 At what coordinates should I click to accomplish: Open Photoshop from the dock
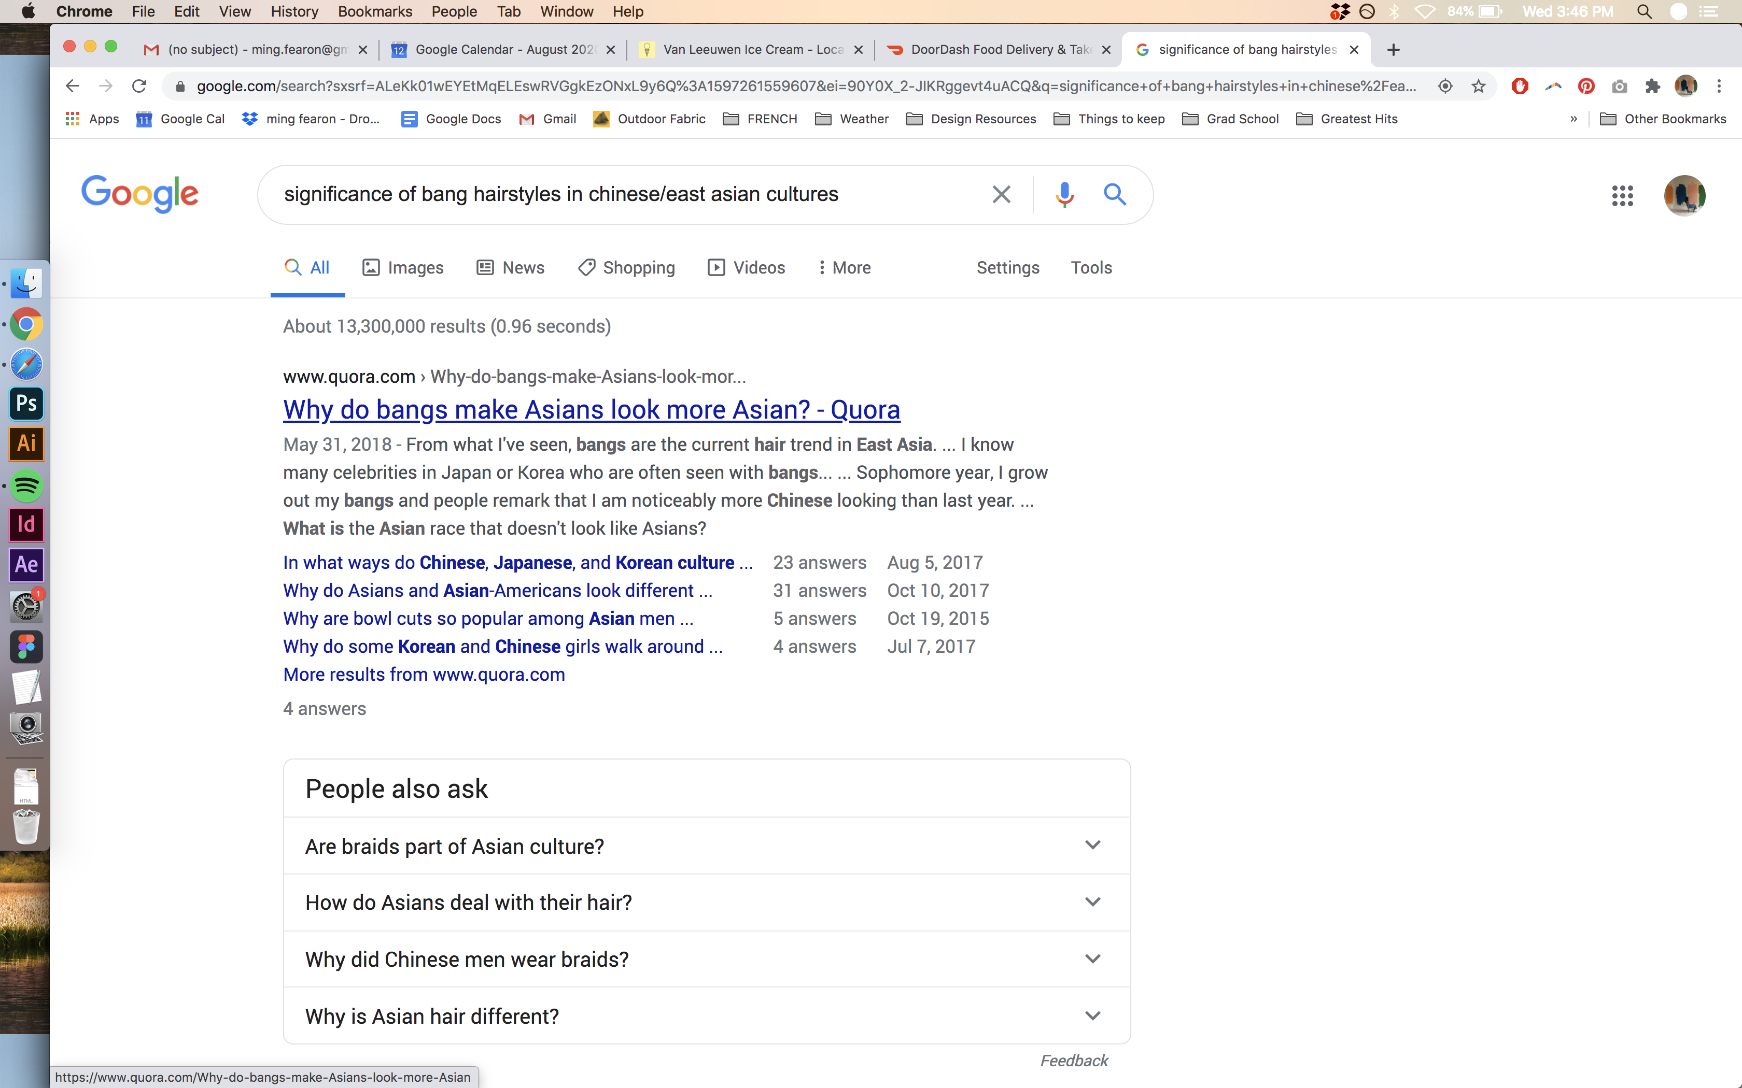[26, 403]
